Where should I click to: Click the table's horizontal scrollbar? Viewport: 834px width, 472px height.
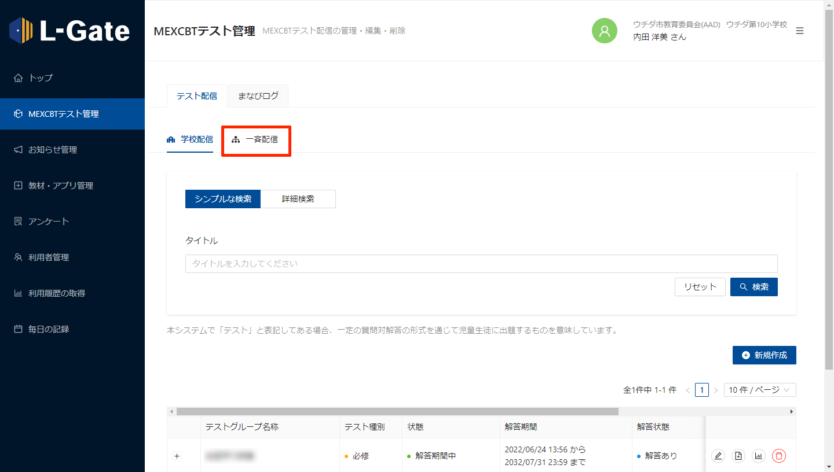tap(397, 411)
